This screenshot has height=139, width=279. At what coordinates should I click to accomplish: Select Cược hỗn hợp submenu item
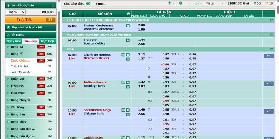coord(20,66)
